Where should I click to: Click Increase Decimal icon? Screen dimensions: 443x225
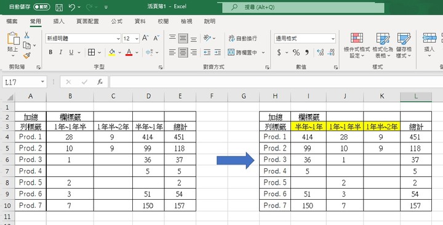pos(321,52)
